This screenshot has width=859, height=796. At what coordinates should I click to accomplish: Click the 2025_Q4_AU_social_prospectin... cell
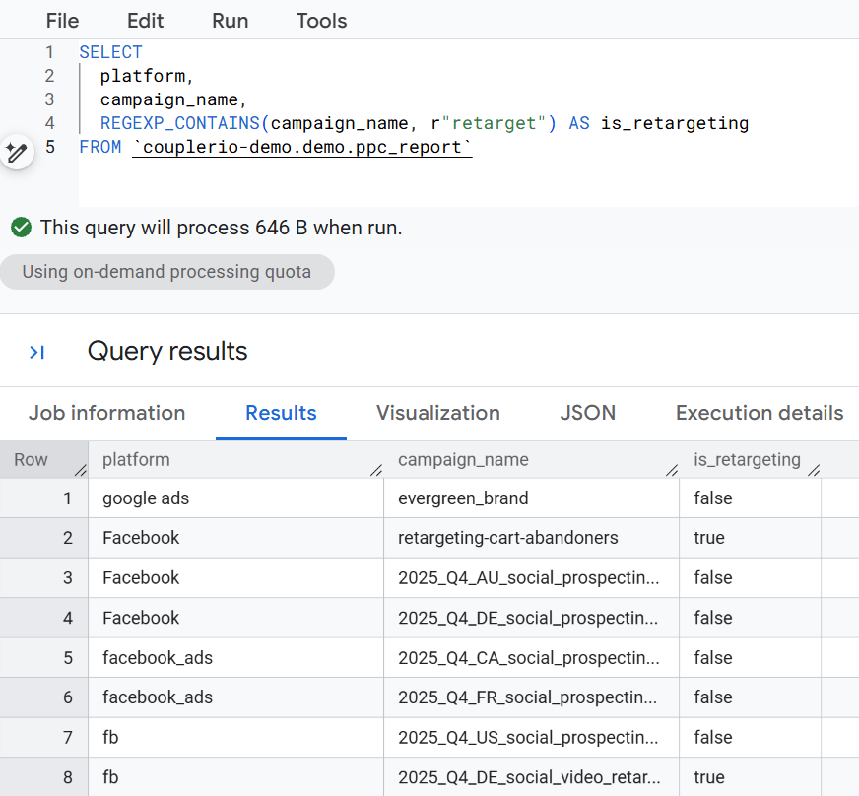pyautogui.click(x=532, y=578)
